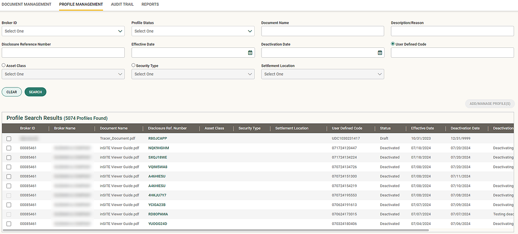Click the Testing deac reason cell
The height and width of the screenshot is (234, 518).
click(503, 215)
